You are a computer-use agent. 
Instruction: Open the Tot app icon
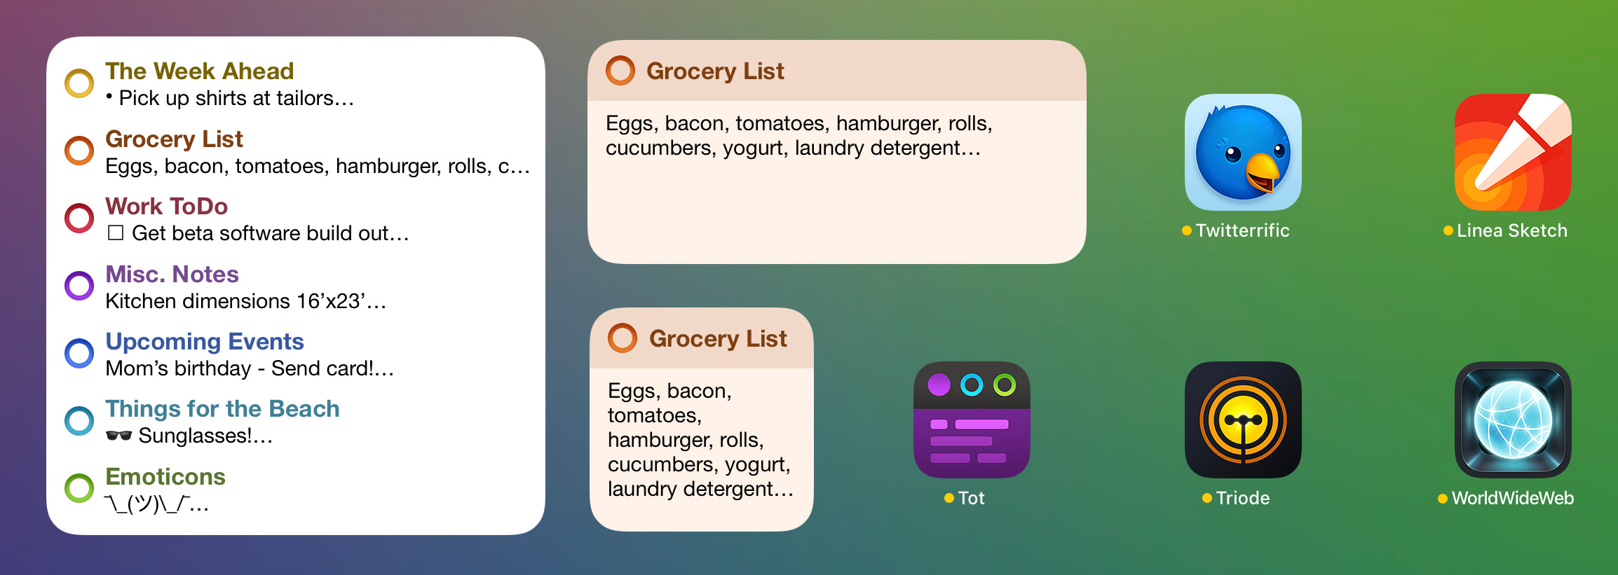click(x=972, y=420)
